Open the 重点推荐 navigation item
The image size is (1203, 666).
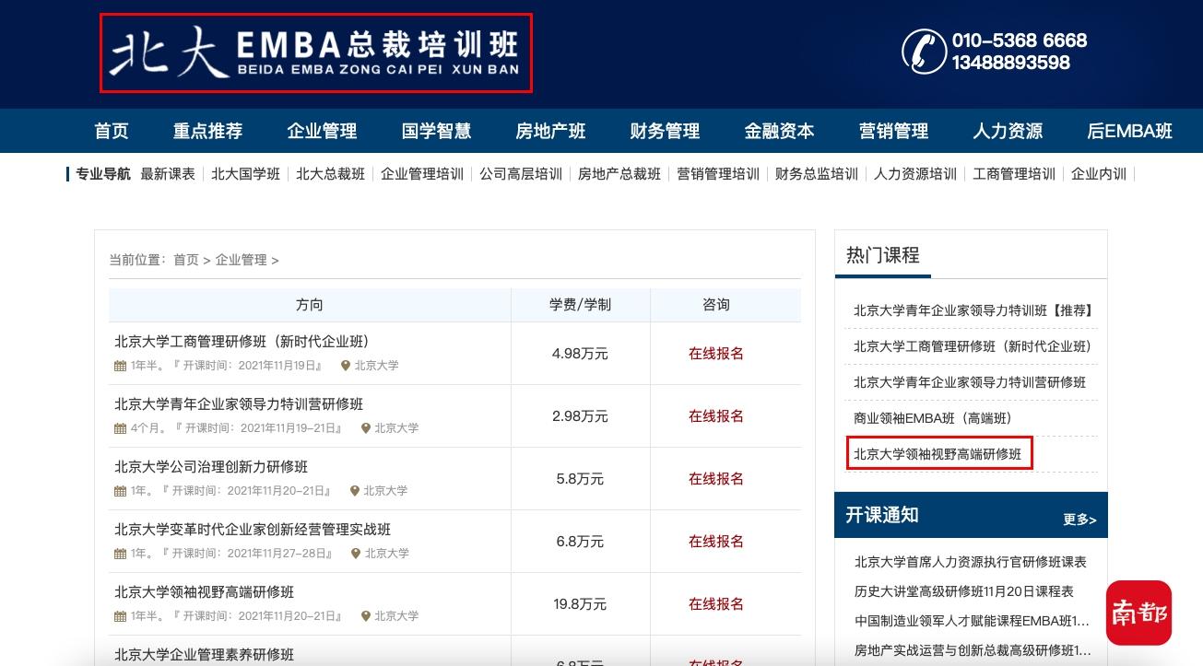pos(207,131)
